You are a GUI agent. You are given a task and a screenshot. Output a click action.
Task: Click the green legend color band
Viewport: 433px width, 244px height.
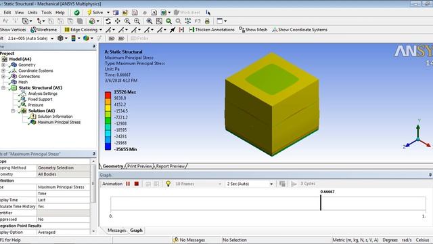point(108,121)
